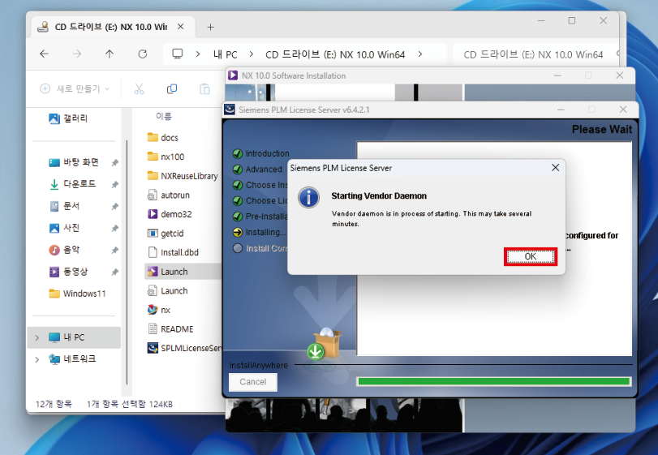This screenshot has height=455, width=658.
Task: Expand the 내 PC tree node
Action: (x=37, y=337)
